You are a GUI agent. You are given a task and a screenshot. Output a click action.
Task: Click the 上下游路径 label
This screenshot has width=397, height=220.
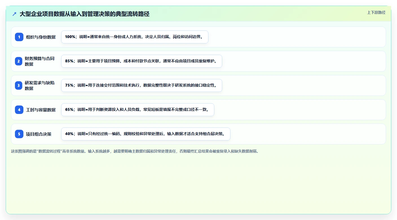click(x=376, y=12)
